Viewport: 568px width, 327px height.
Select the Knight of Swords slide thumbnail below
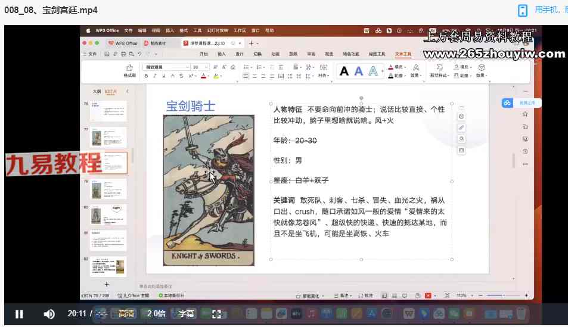tap(108, 189)
